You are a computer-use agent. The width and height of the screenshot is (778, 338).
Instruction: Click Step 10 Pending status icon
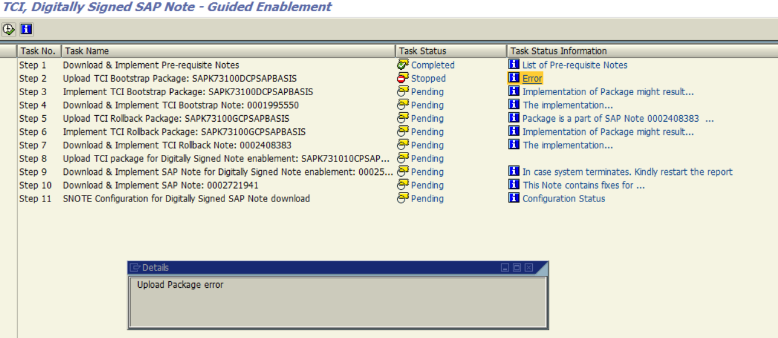403,185
